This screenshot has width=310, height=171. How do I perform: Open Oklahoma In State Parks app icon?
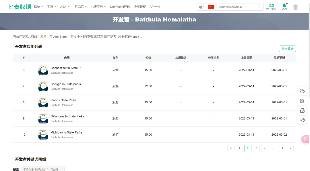point(43,118)
